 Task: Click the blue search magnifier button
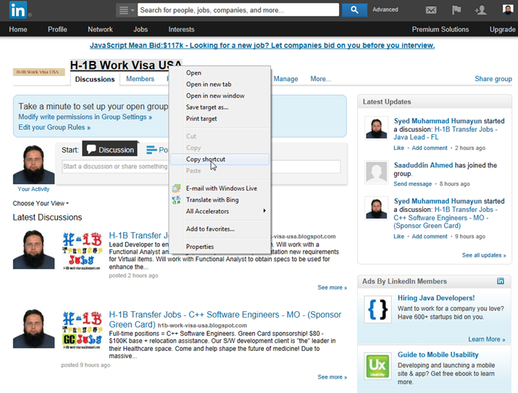[x=354, y=10]
